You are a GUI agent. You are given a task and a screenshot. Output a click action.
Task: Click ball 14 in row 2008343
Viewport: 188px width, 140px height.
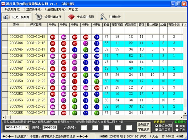point(97,37)
